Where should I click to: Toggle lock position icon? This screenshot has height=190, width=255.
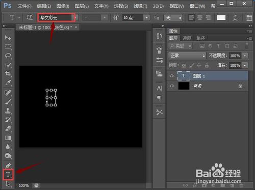click(199, 65)
